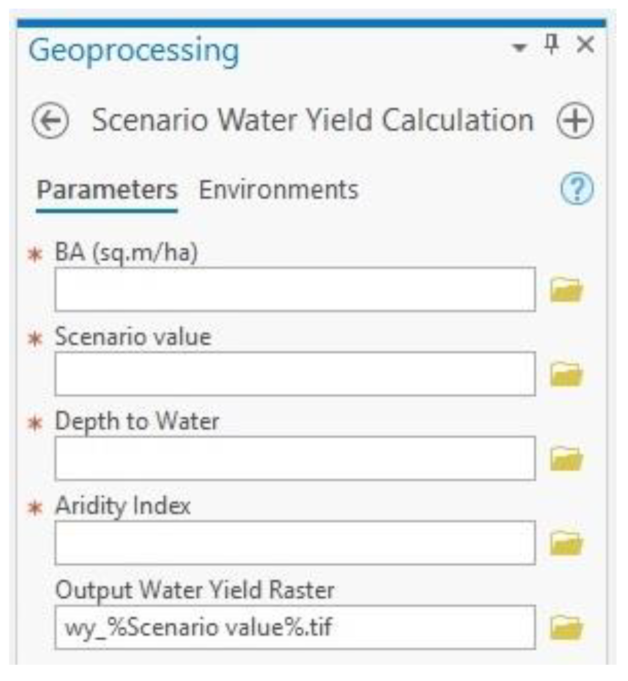Click the Scenario value text field
The width and height of the screenshot is (628, 681).
pos(295,374)
